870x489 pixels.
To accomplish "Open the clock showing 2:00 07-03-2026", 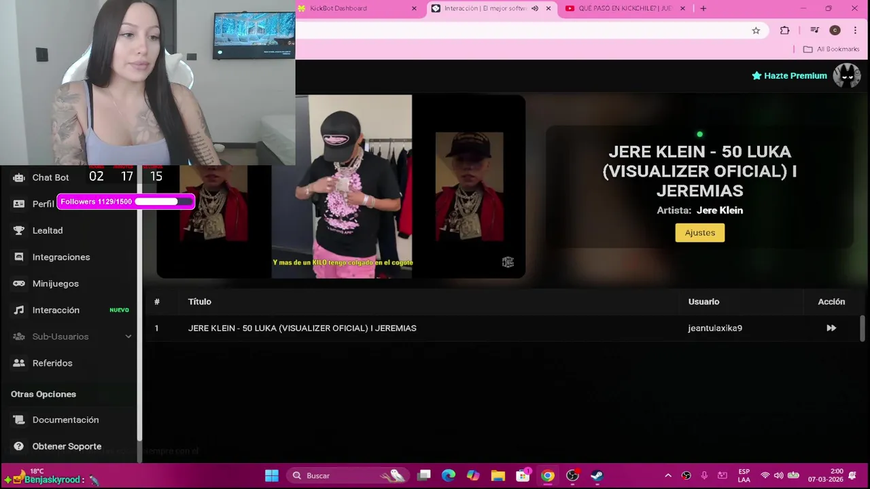I will pos(826,475).
